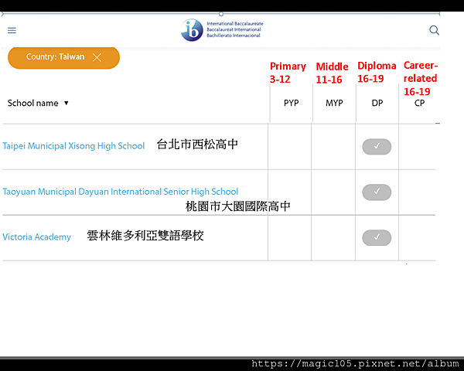This screenshot has width=464, height=371.
Task: Click the MYP column header
Action: coord(334,103)
